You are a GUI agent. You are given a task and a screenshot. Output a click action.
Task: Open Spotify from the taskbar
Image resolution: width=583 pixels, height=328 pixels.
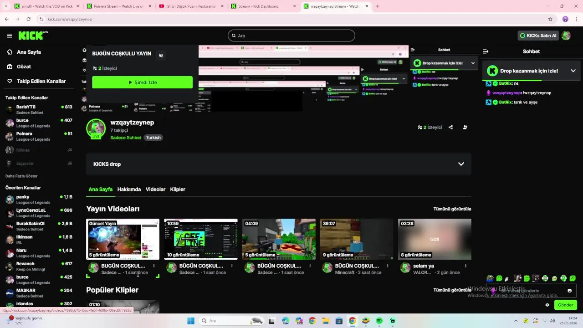click(x=379, y=321)
